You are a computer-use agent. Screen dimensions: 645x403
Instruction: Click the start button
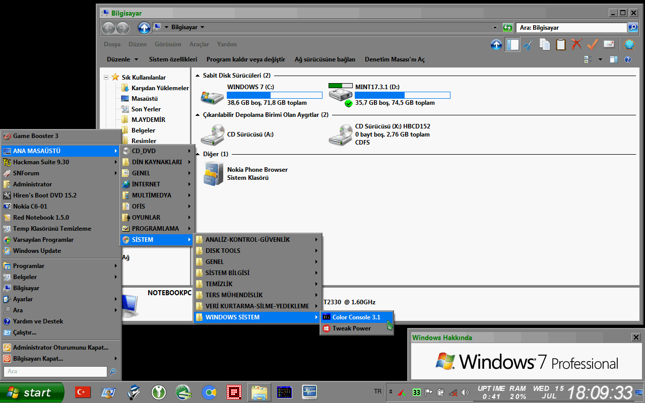click(x=32, y=392)
